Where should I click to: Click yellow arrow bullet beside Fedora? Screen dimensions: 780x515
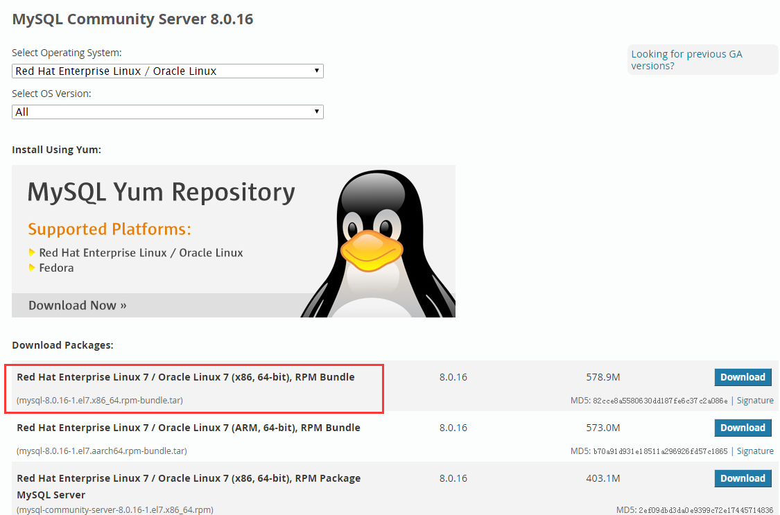(x=32, y=268)
